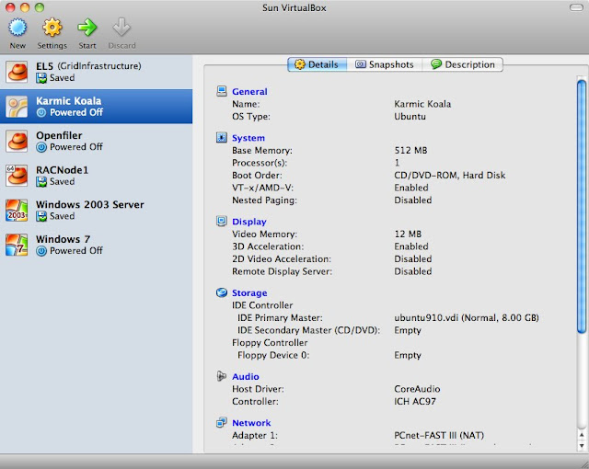This screenshot has height=469, width=589.
Task: Click the Ubuntu OS Type value
Action: tap(410, 116)
